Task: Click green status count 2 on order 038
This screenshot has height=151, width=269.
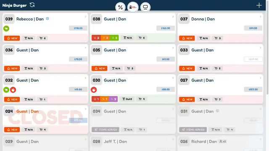Action: 114,38
